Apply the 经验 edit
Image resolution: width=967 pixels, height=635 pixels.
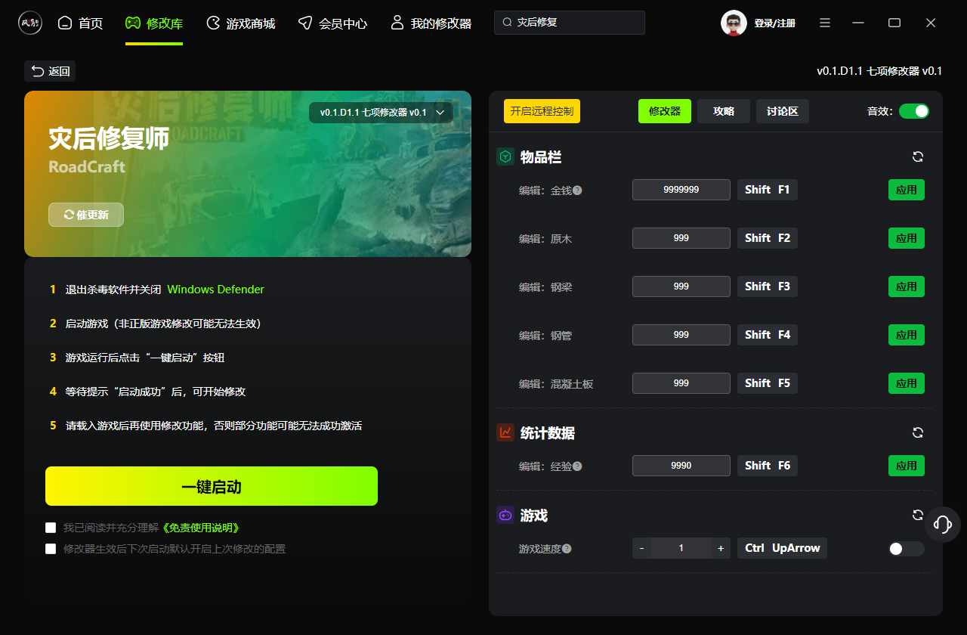tap(907, 466)
